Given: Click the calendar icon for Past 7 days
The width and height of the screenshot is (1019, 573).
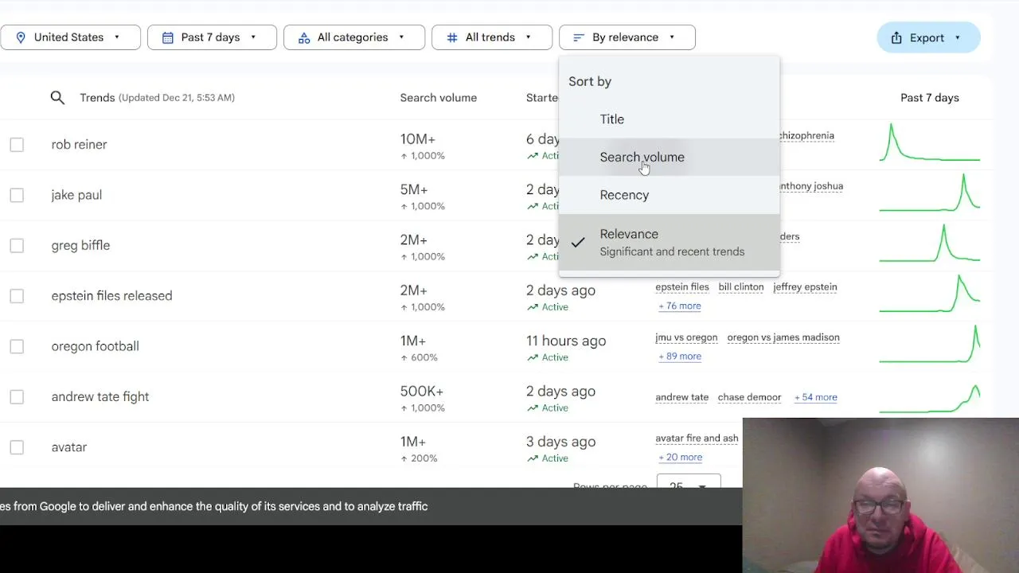Looking at the screenshot, I should click(167, 37).
